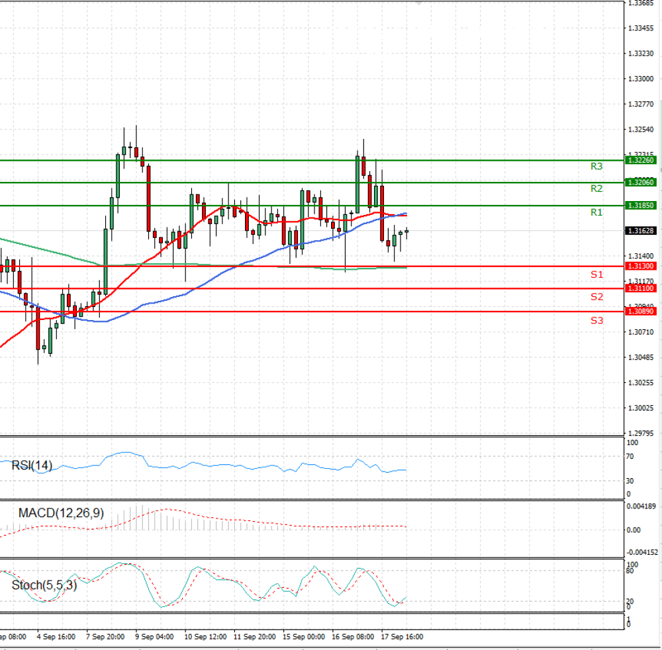Viewport: 662px width, 650px height.
Task: Select the MACD scale value -0.004152
Action: pyautogui.click(x=642, y=552)
